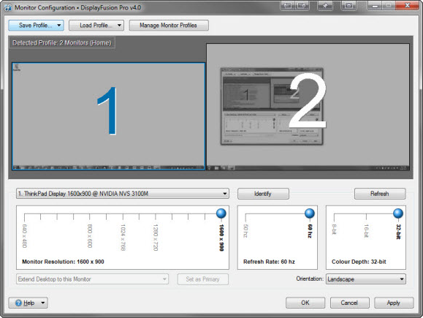Click the Set as Primary button

pyautogui.click(x=203, y=279)
